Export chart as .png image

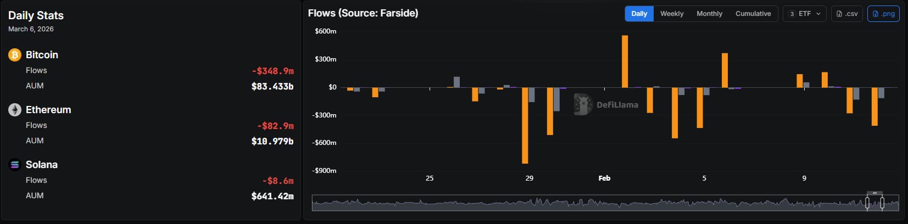pyautogui.click(x=883, y=14)
